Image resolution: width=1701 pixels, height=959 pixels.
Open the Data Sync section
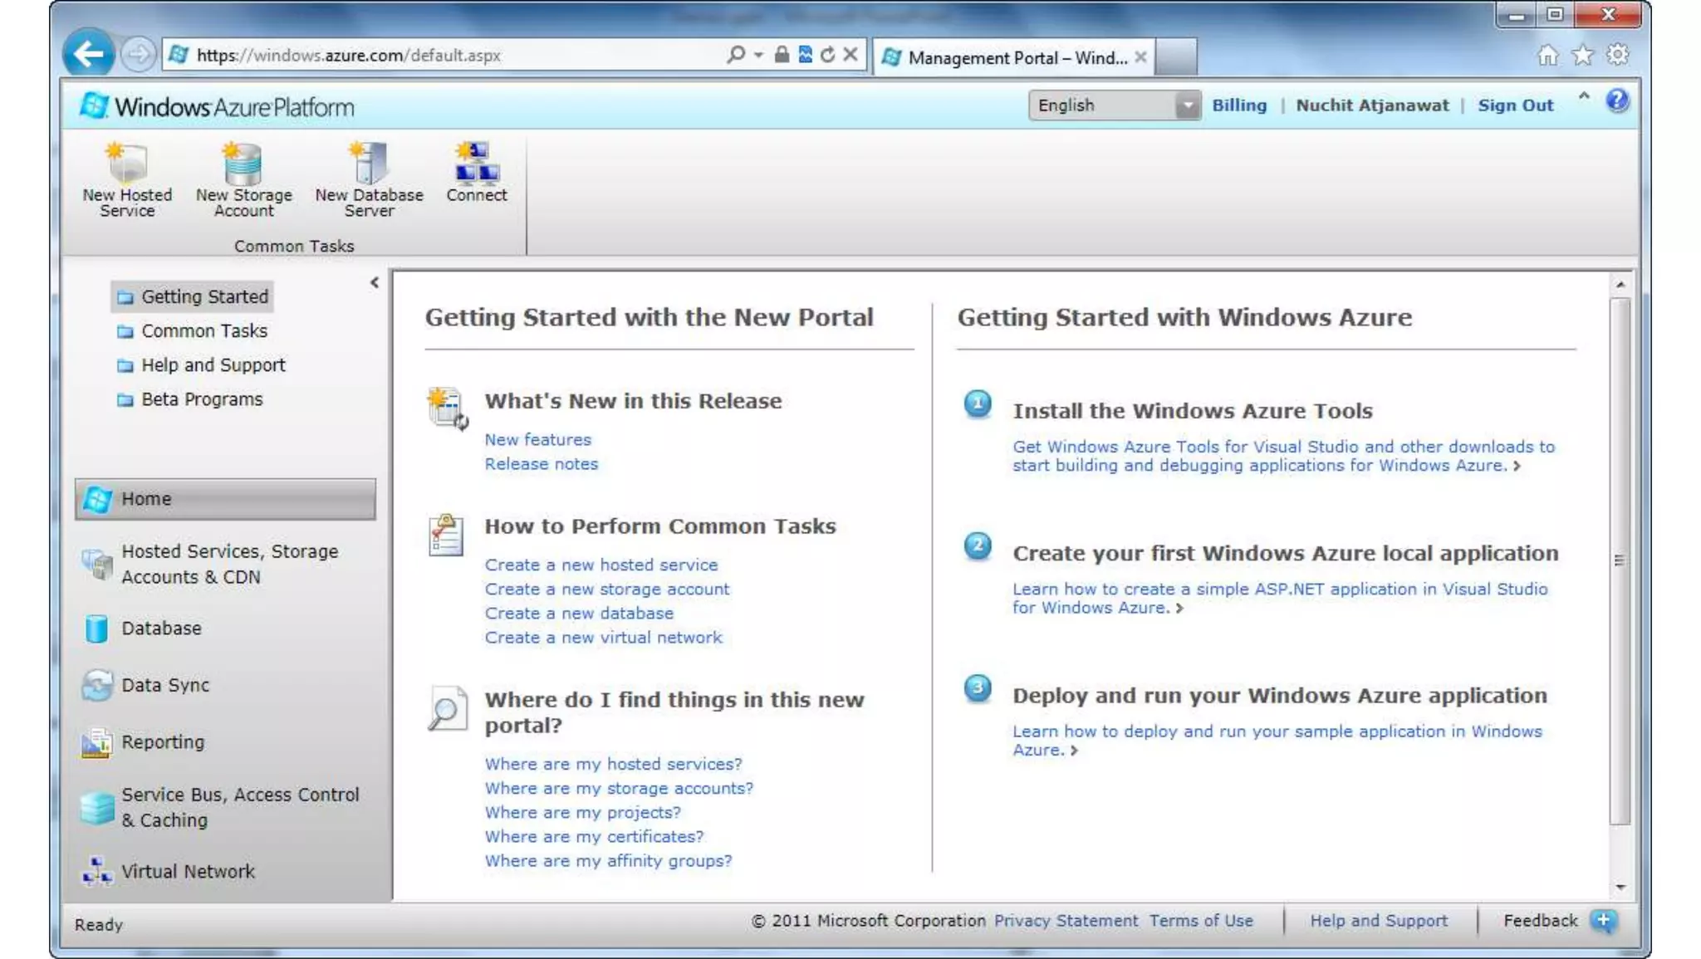coord(164,685)
